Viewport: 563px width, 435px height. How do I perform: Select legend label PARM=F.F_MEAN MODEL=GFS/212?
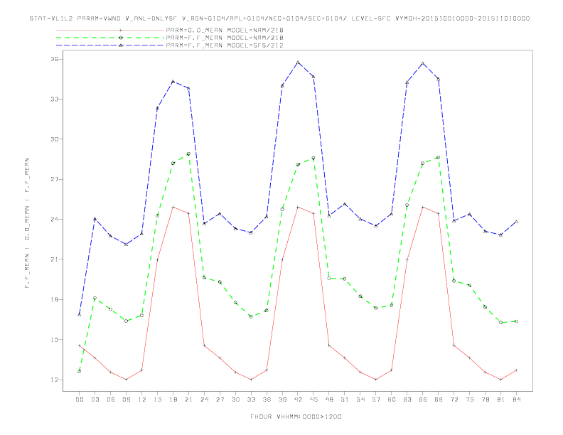click(x=225, y=45)
